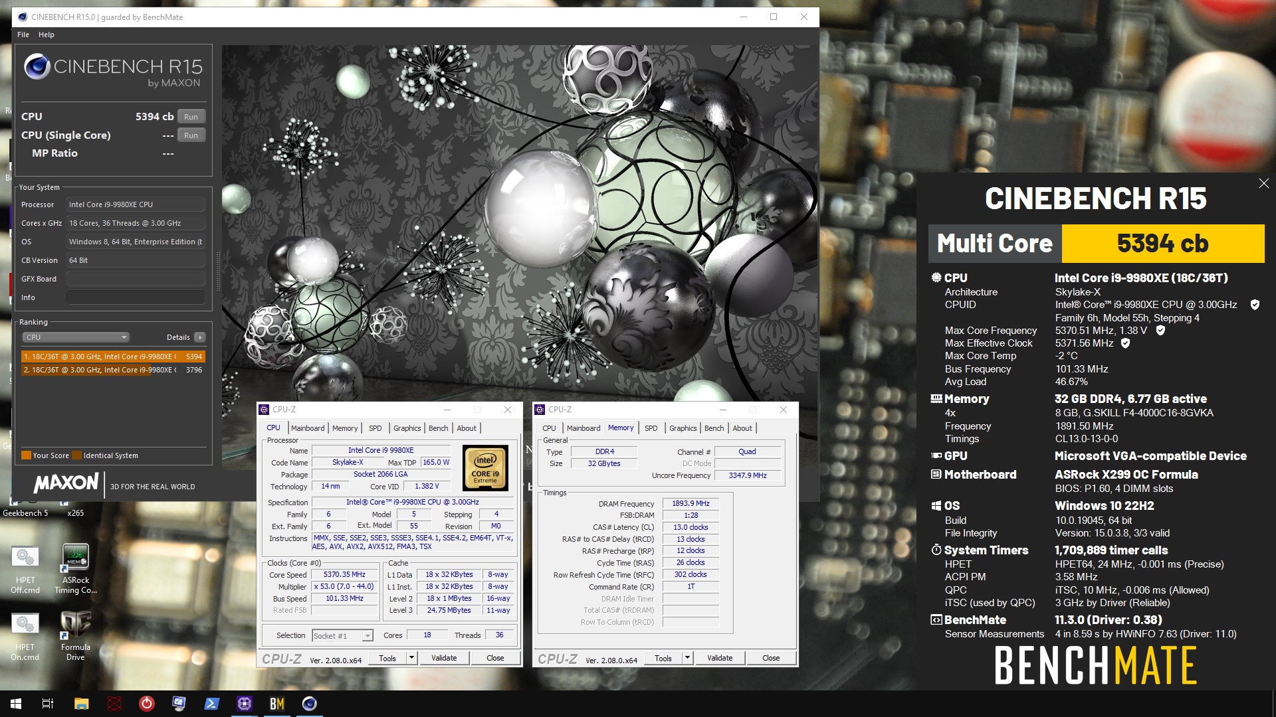Open SPD tab in right CPU-Z
Image resolution: width=1276 pixels, height=717 pixels.
tap(651, 428)
